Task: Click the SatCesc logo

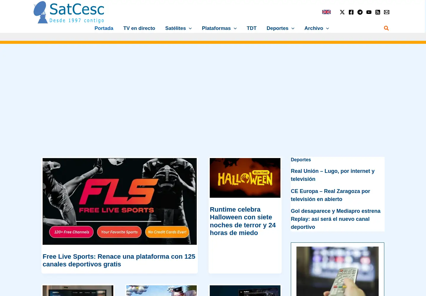Action: click(x=69, y=12)
